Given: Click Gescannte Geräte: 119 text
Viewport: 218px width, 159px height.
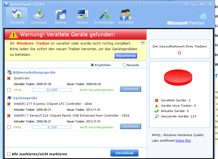Looking at the screenshot, I should tap(178, 116).
